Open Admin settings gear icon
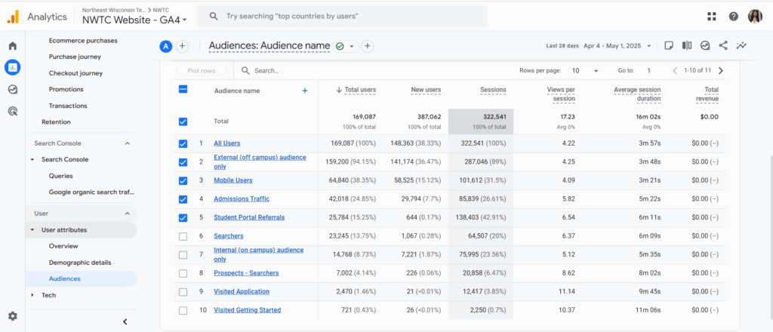Viewport: 773px width, 332px height. (x=13, y=316)
